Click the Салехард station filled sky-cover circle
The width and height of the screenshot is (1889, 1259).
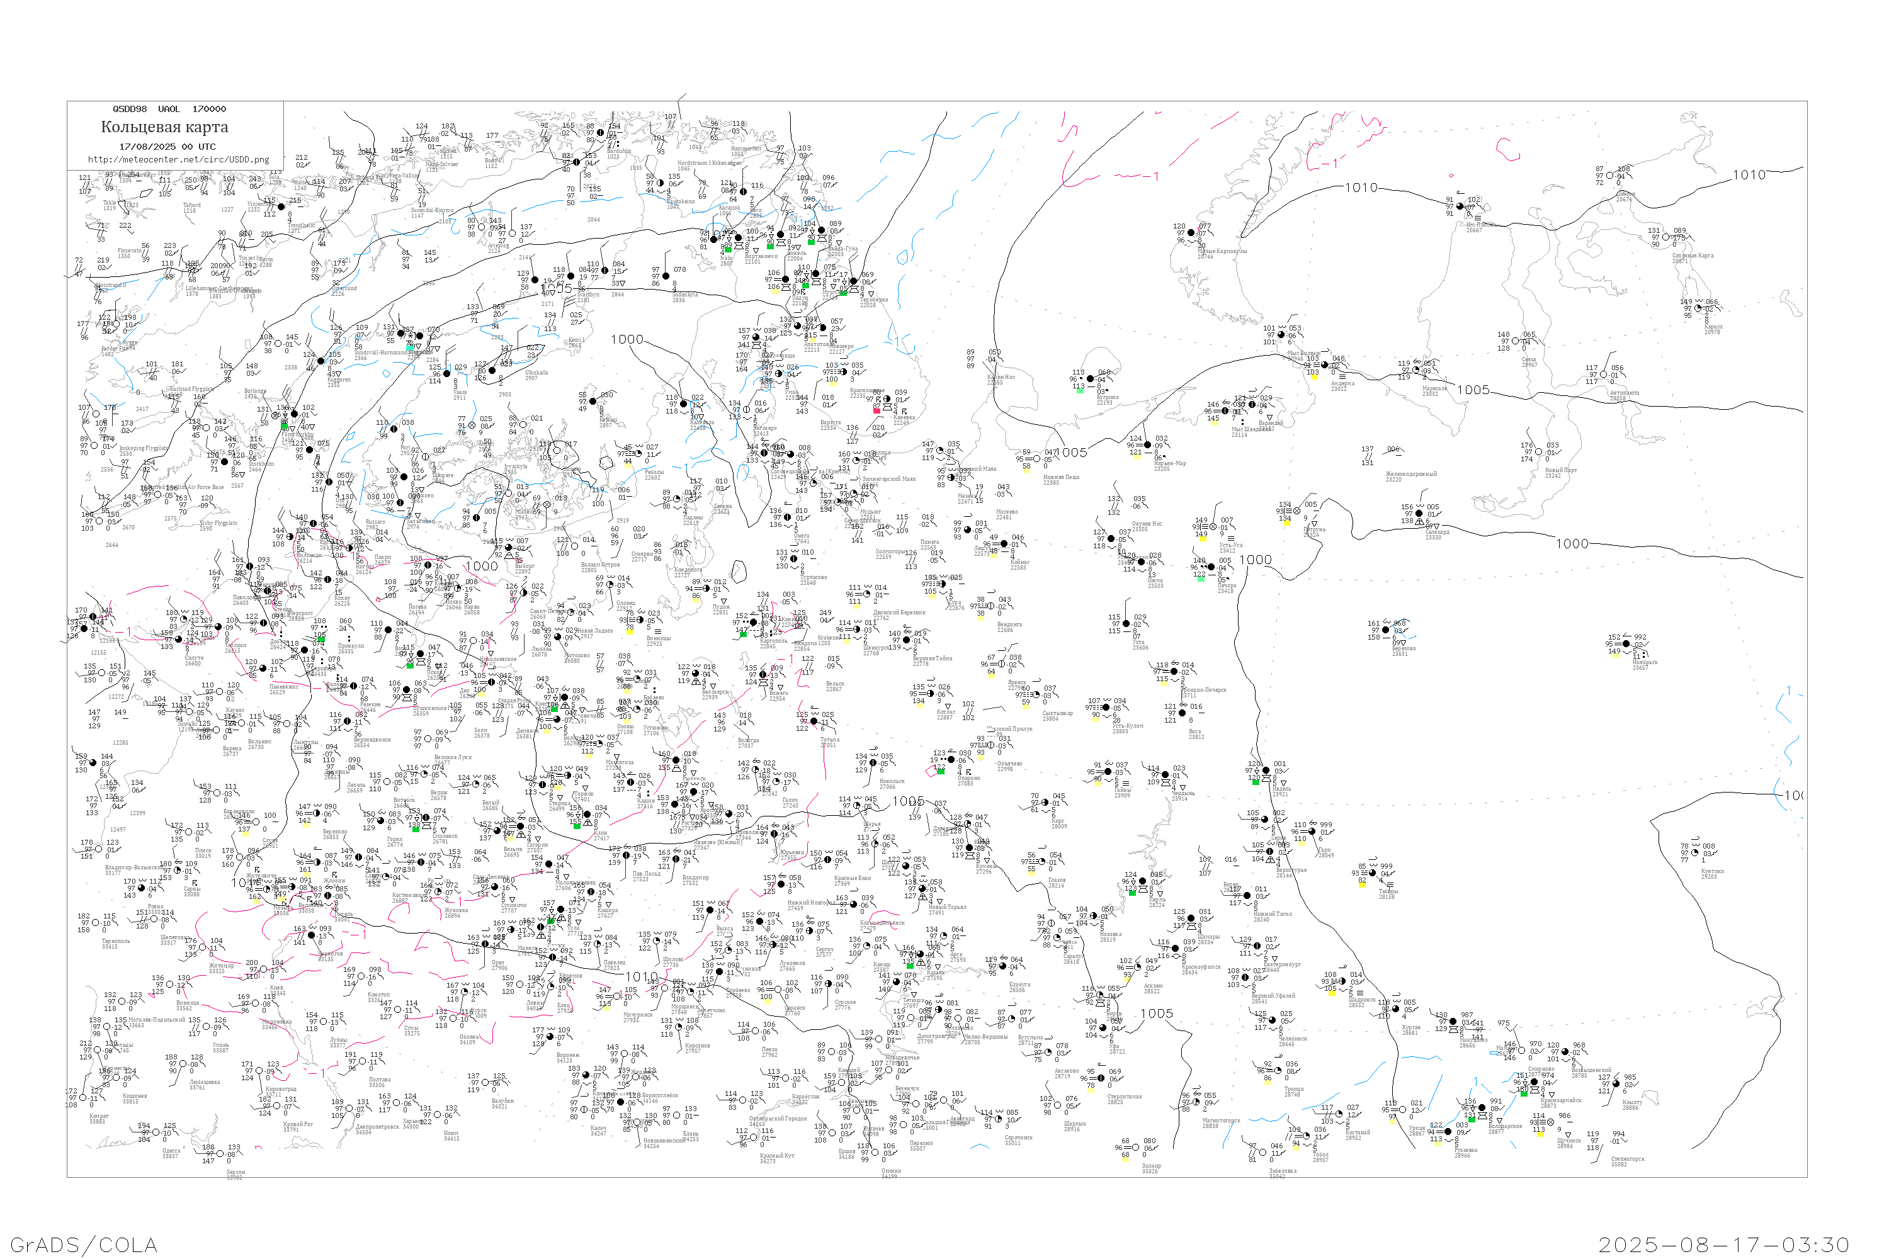pyautogui.click(x=1419, y=514)
